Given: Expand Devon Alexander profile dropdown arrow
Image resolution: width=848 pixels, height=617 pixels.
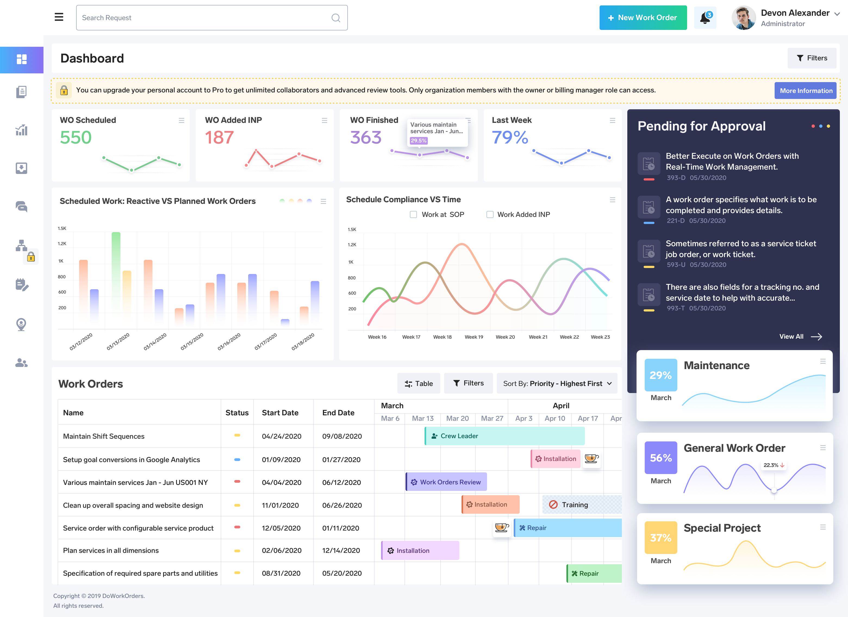Looking at the screenshot, I should point(837,14).
